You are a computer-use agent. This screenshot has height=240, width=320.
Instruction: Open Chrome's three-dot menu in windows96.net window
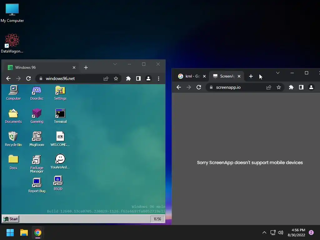click(x=158, y=78)
